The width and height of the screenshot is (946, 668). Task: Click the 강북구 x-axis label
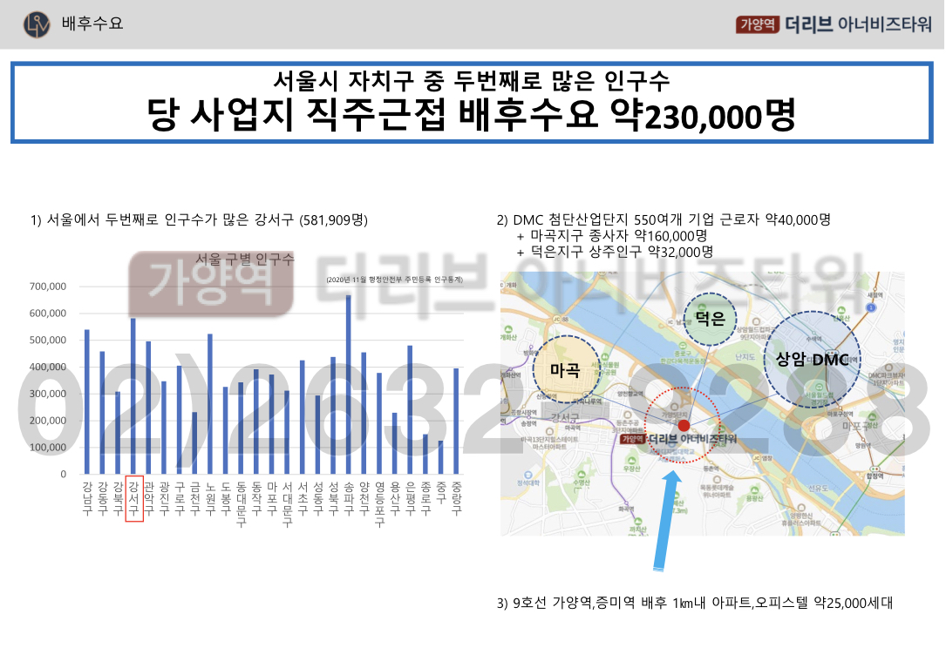[118, 498]
